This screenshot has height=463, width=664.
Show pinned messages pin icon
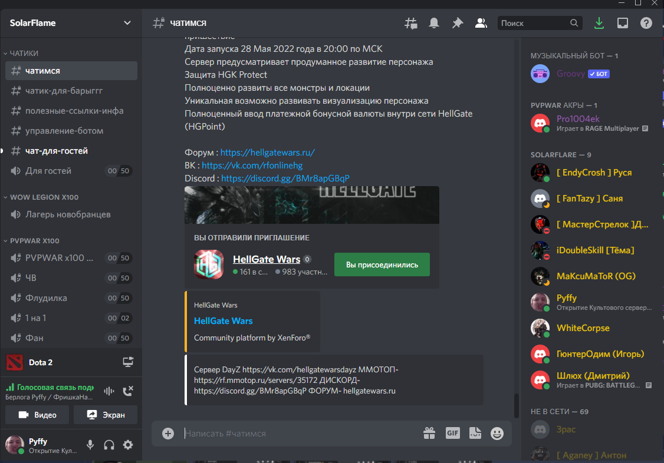click(458, 23)
